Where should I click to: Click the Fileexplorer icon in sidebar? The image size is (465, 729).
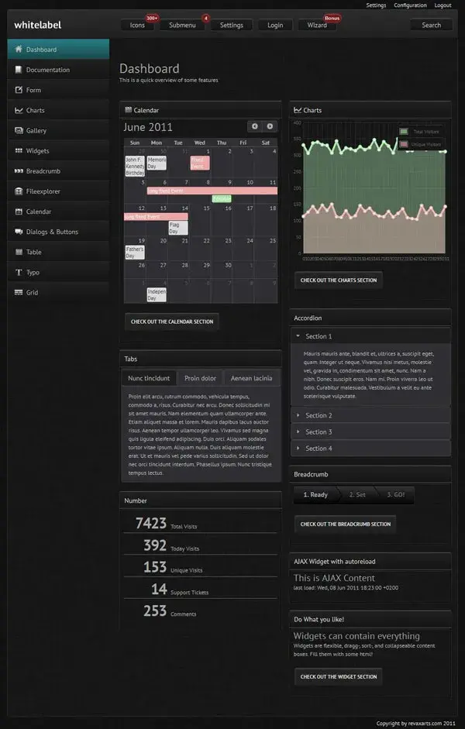19,191
